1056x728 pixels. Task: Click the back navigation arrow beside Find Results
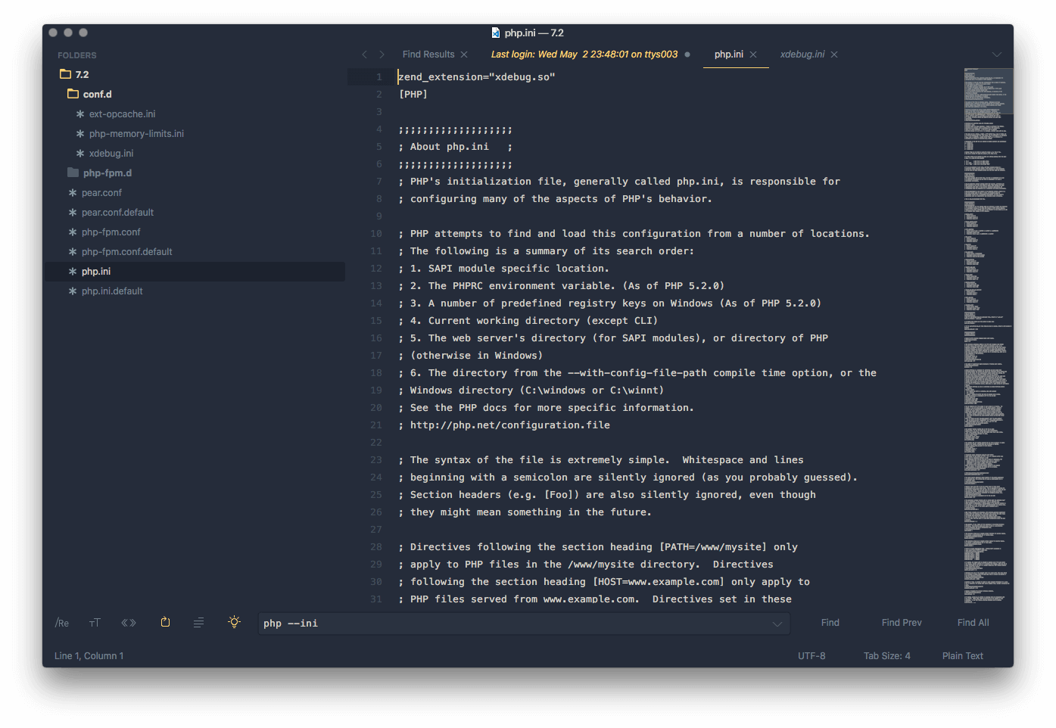(x=364, y=54)
